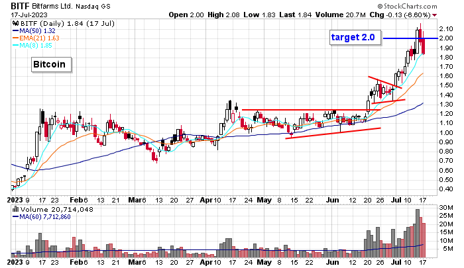The image size is (464, 268).
Task: Click the "EMA(21) 1.63" legend entry
Action: 39,38
